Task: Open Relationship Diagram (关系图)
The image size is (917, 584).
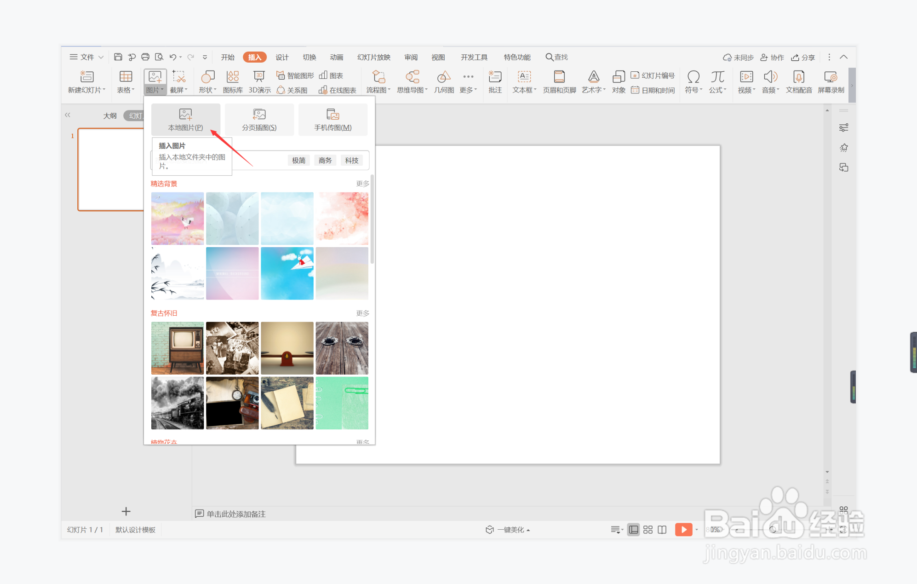Action: pos(292,90)
